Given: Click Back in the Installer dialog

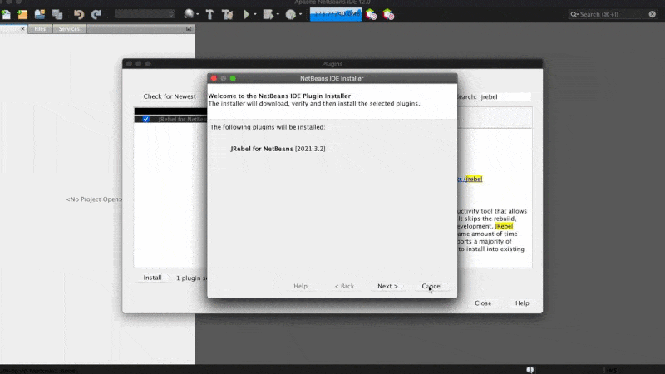Looking at the screenshot, I should point(344,286).
